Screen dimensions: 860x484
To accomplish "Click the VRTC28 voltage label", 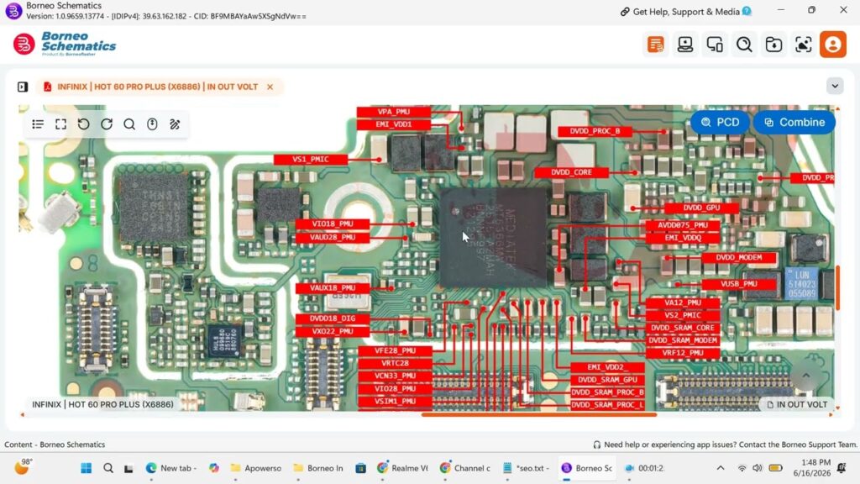I will pyautogui.click(x=395, y=363).
